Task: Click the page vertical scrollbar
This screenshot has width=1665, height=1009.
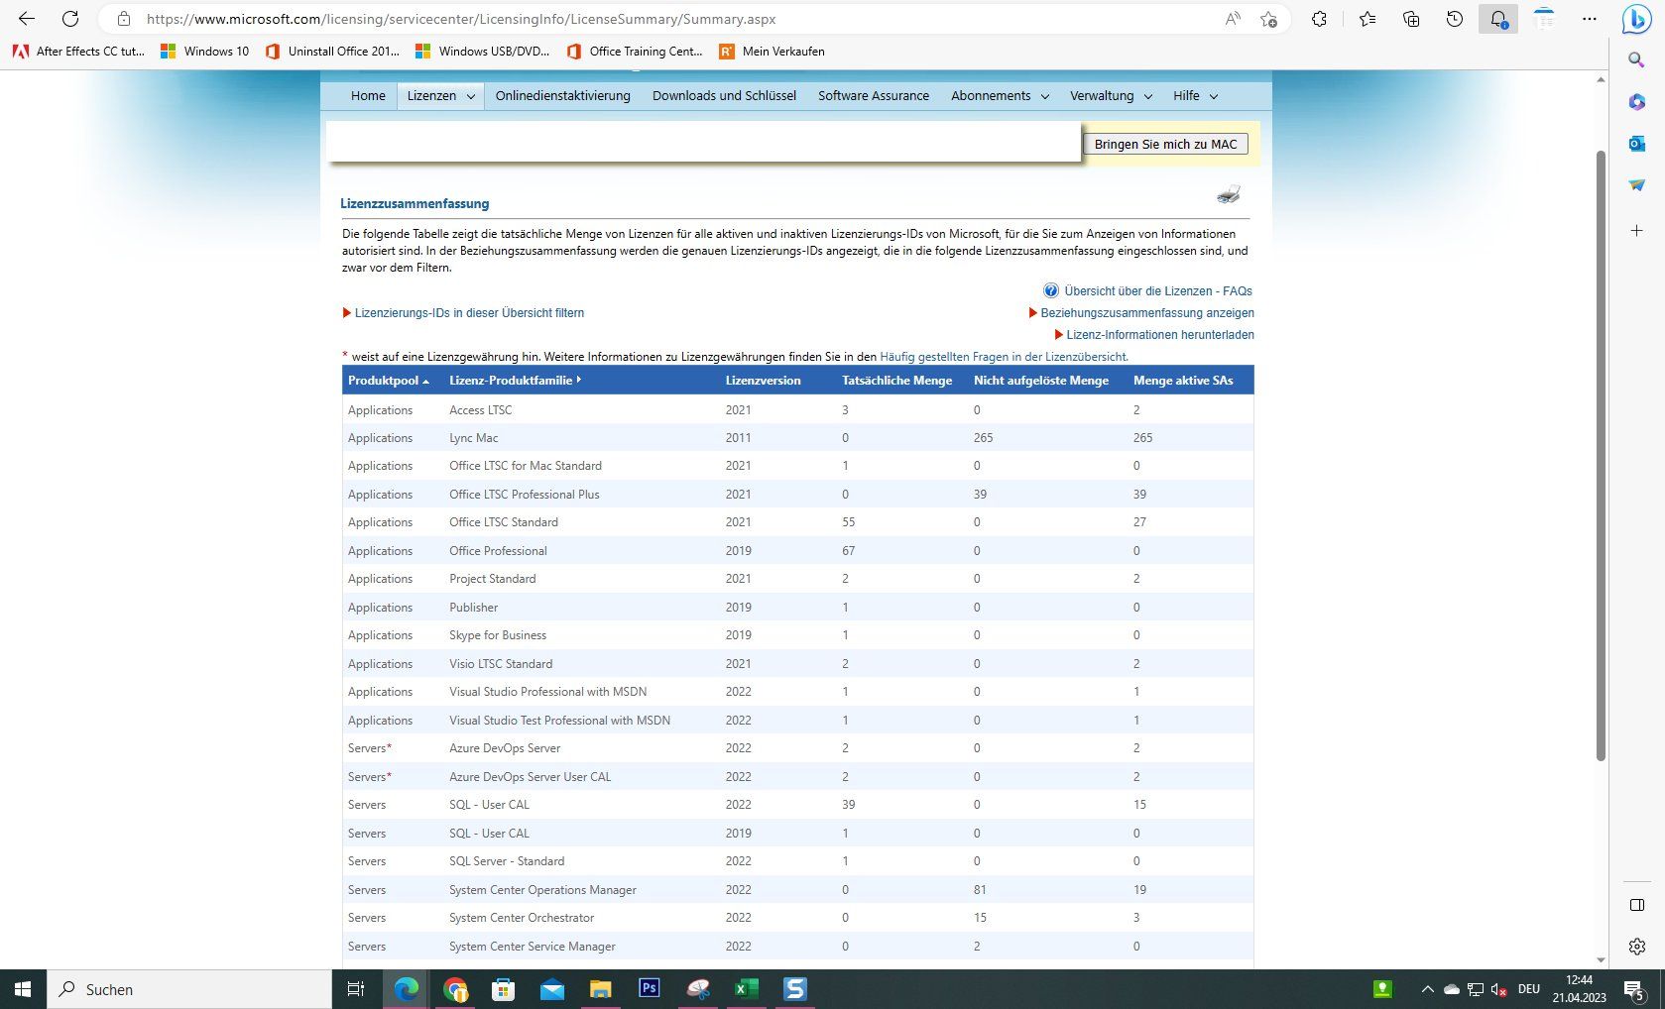Action: [x=1601, y=456]
